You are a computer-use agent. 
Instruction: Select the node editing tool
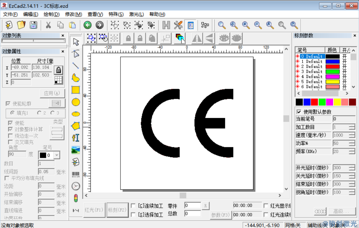click(76, 53)
